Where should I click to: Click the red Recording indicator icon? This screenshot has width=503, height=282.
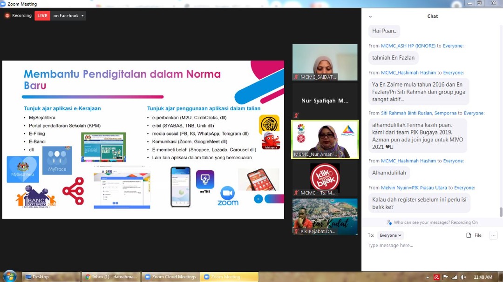click(7, 15)
